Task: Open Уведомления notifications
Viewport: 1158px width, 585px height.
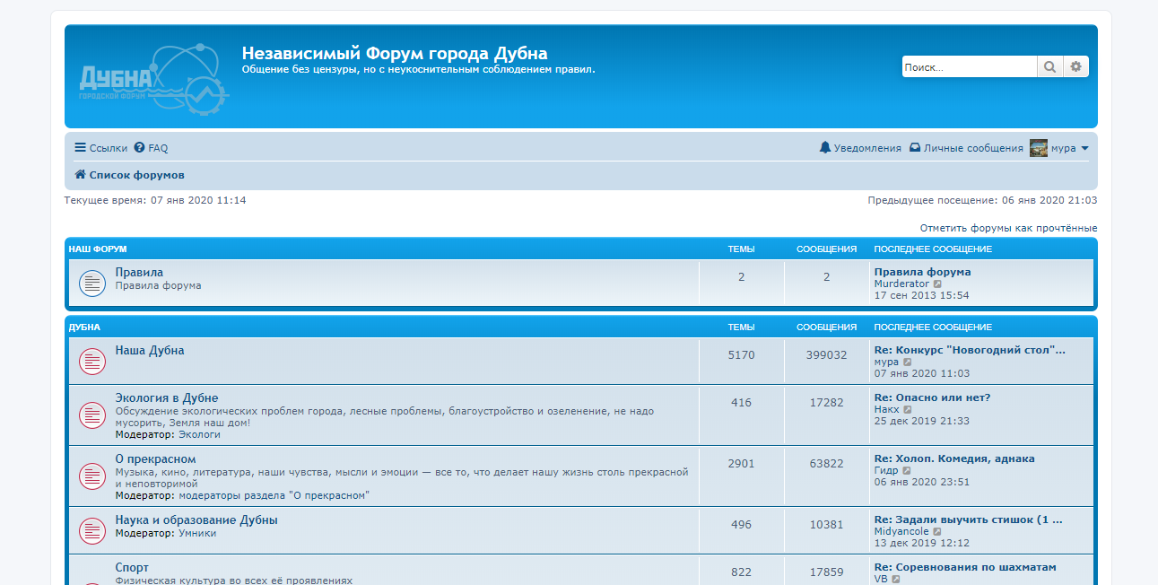Action: click(x=860, y=148)
